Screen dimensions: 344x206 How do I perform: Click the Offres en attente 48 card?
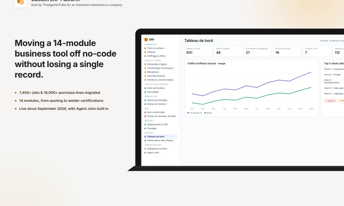(x=228, y=51)
